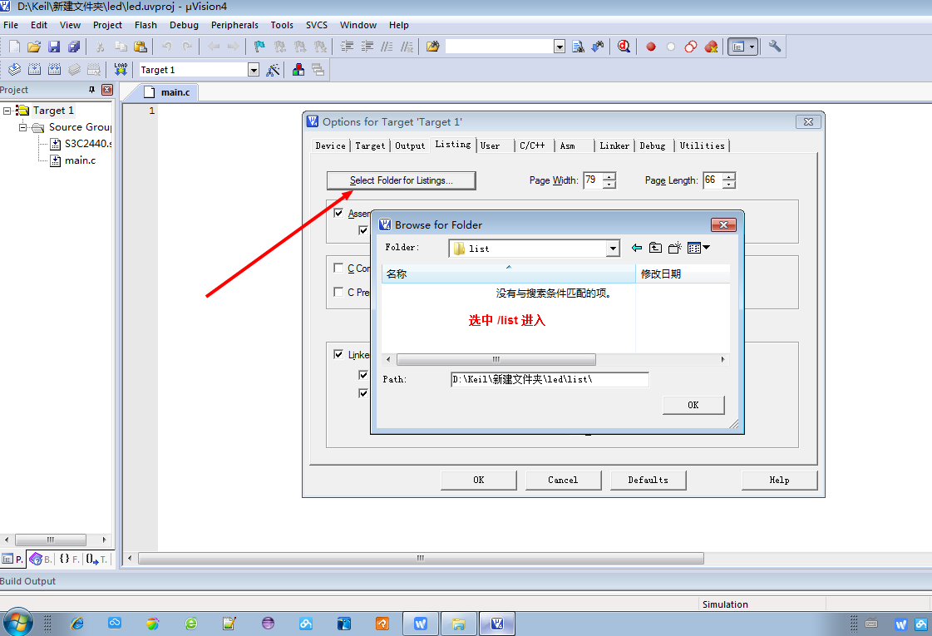Paste from clipboard toolbar icon

[141, 47]
